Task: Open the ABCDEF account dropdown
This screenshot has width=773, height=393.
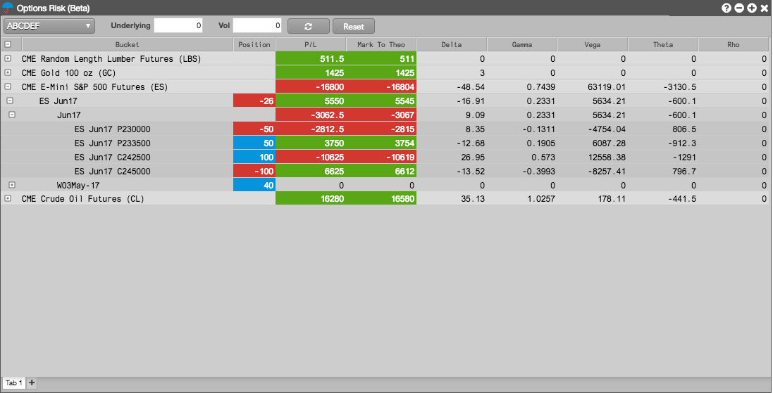Action: pyautogui.click(x=49, y=26)
